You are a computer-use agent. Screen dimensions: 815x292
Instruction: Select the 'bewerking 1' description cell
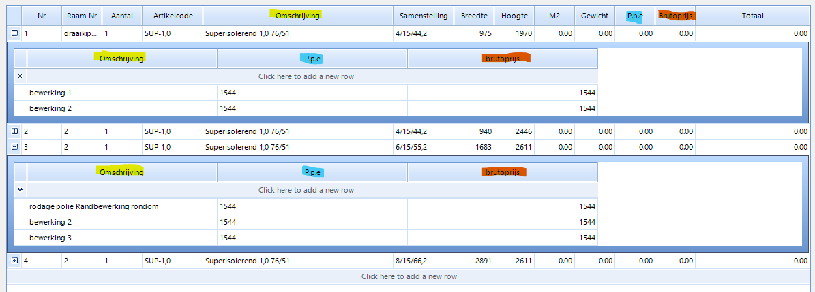pyautogui.click(x=122, y=93)
